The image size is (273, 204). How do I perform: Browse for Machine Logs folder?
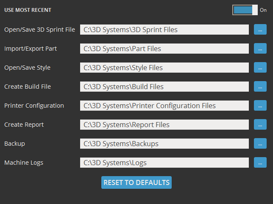click(260, 163)
